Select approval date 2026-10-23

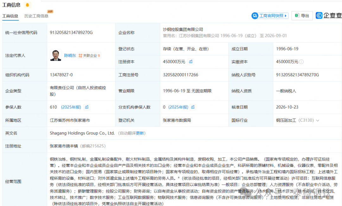coord(287,107)
